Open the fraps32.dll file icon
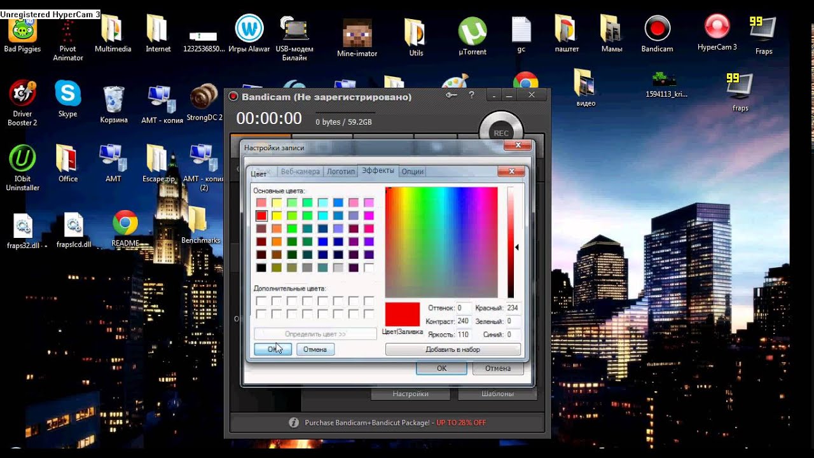814x458 pixels. click(24, 232)
